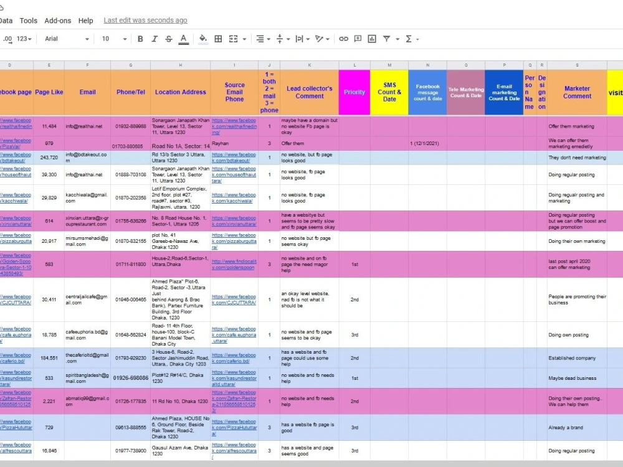Screen dimensions: 623x467
Task: Click the merge cells icon
Action: point(233,39)
